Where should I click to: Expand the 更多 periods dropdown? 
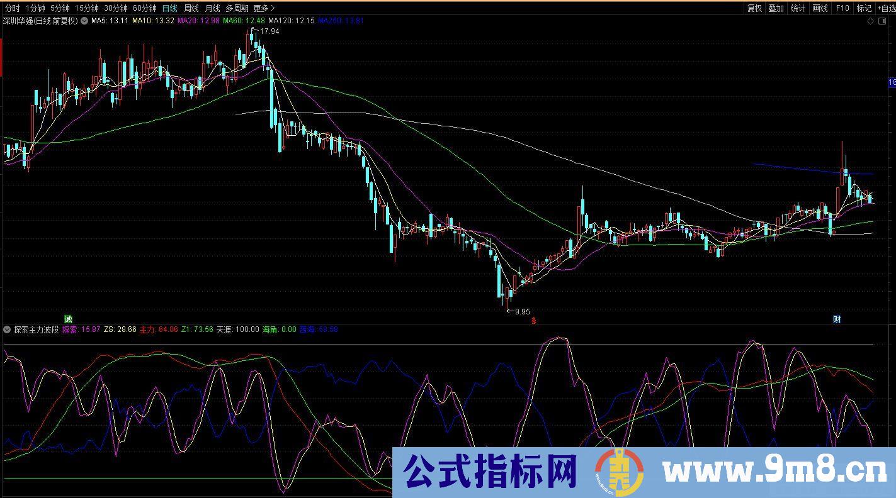coord(261,9)
